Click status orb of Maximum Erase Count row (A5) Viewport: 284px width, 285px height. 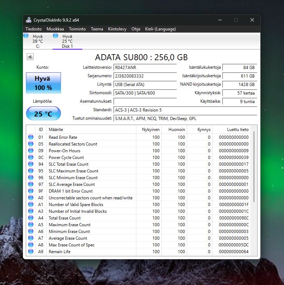(31, 224)
